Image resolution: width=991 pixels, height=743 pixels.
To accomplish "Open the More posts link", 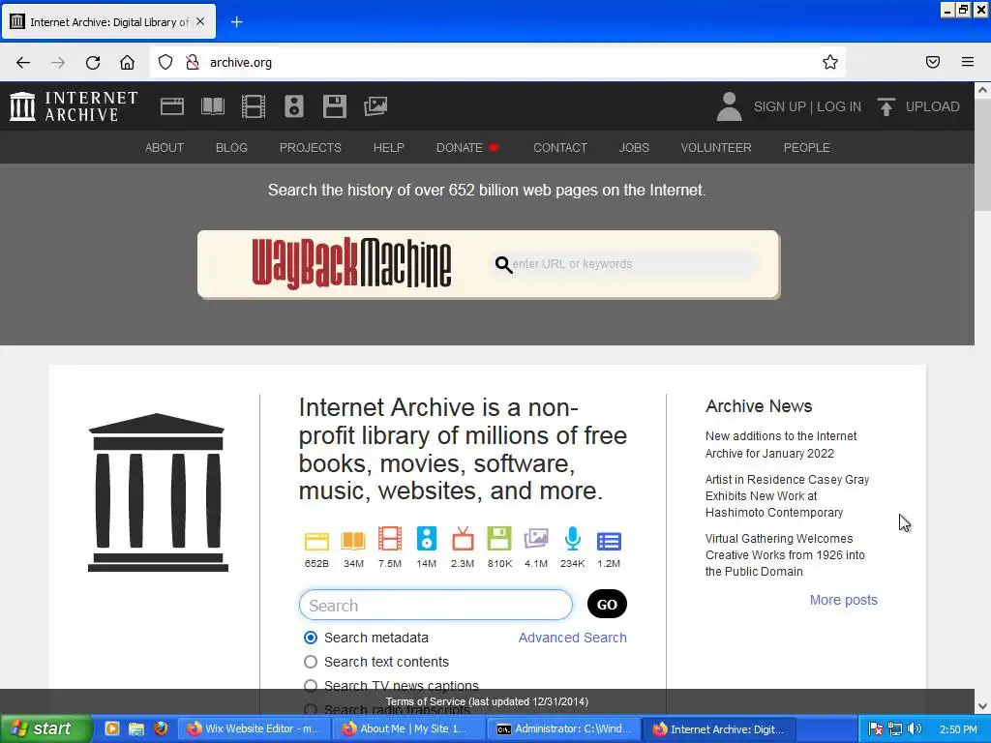I will pos(844,600).
